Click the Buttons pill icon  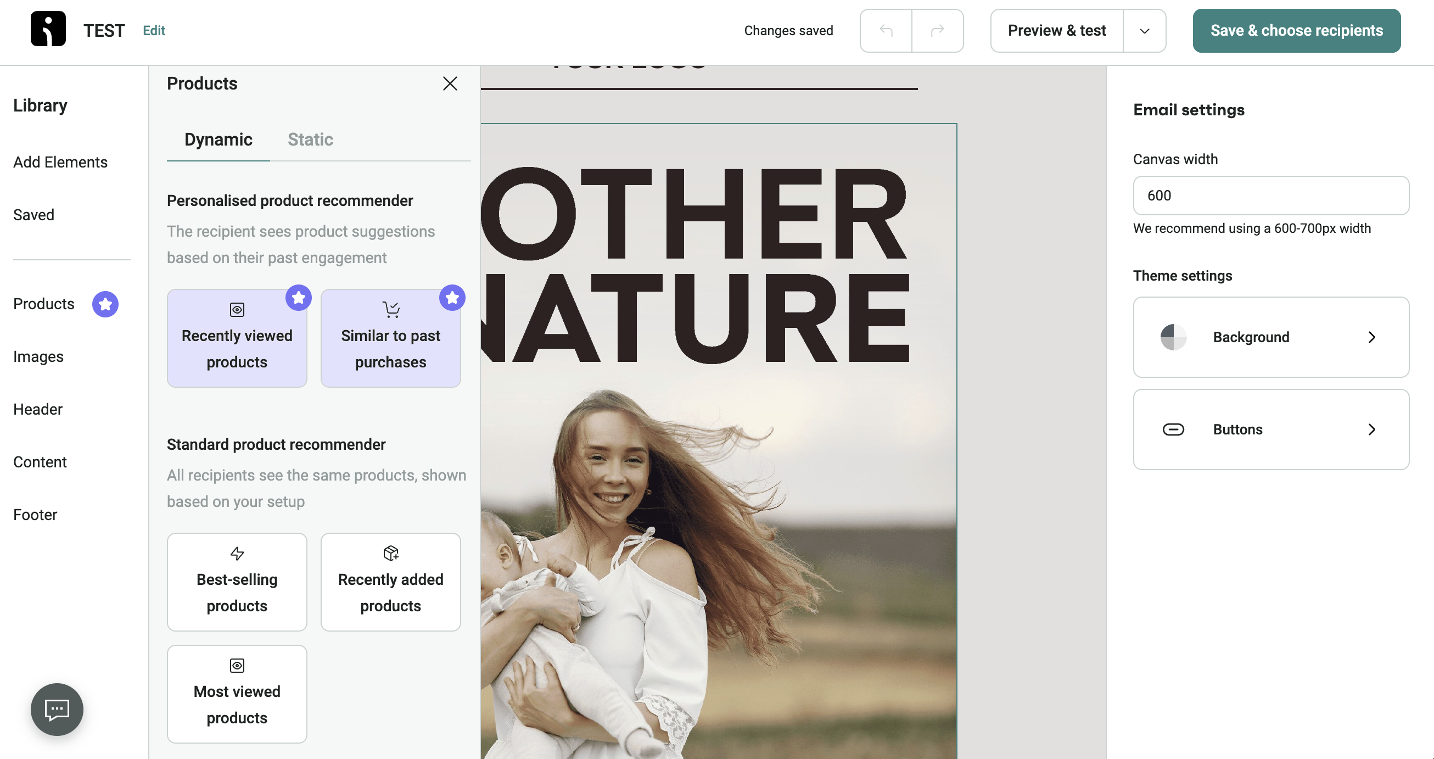pos(1173,429)
